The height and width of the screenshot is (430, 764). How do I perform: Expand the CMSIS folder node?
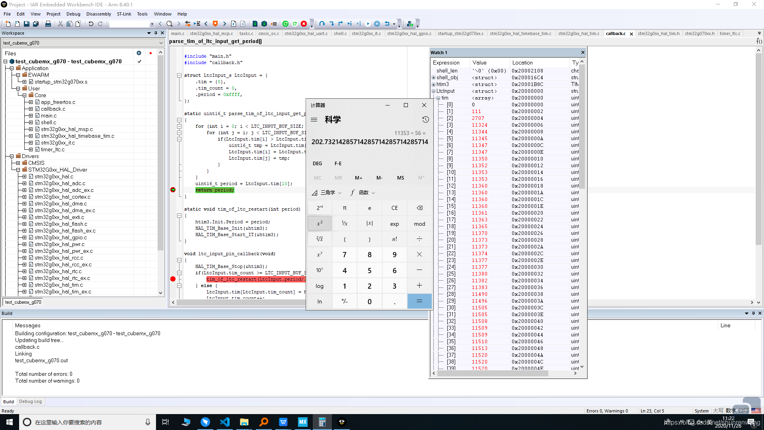pyautogui.click(x=18, y=163)
